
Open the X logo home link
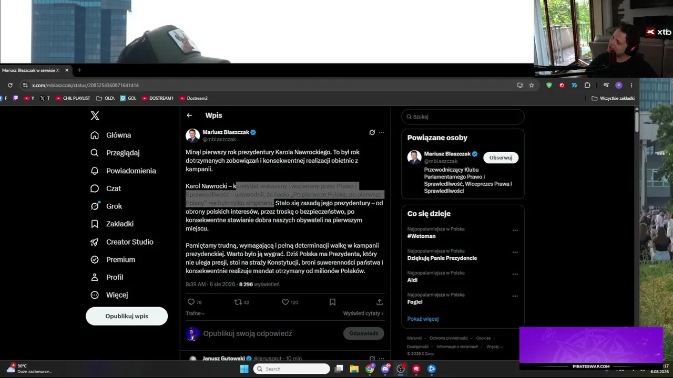95,116
